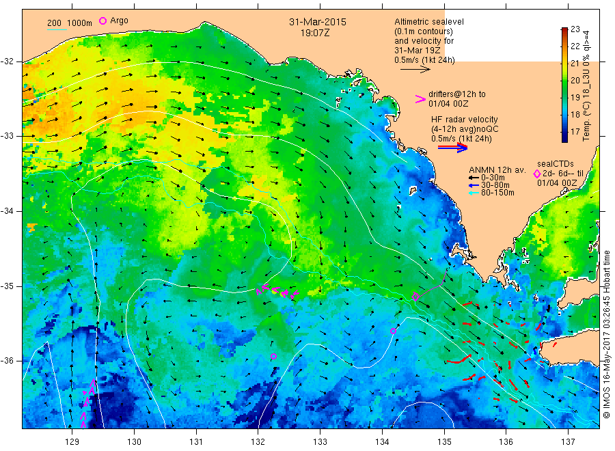Click the longitude axis label '129'
615x451 pixels.
click(72, 442)
